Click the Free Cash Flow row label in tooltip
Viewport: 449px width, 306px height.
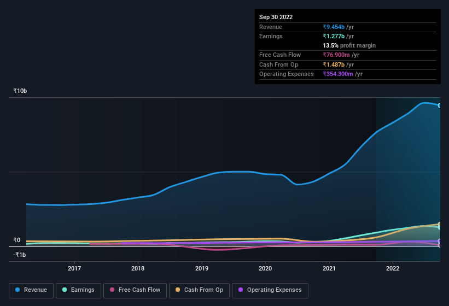click(280, 55)
